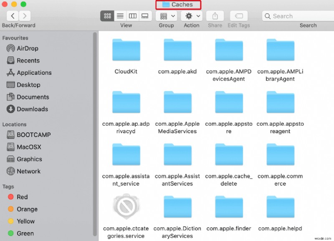This screenshot has height=241, width=334.
Task: Select the Graphics location
Action: (24, 159)
